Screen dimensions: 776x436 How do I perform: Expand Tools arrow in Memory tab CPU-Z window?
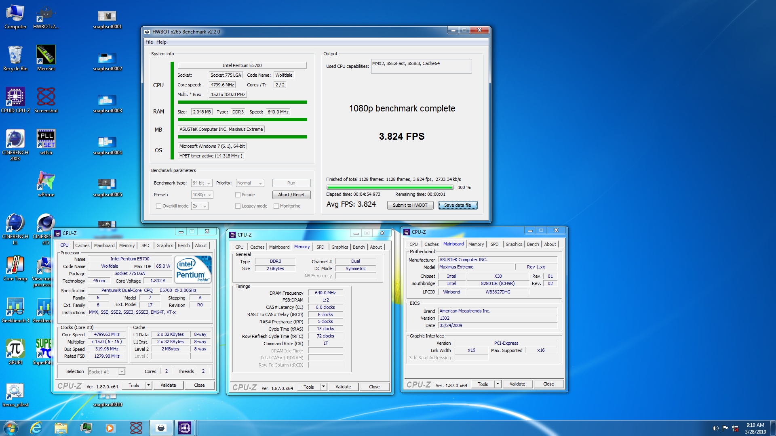[323, 387]
